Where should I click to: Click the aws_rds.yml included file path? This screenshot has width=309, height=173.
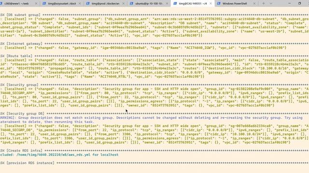coord(53,155)
